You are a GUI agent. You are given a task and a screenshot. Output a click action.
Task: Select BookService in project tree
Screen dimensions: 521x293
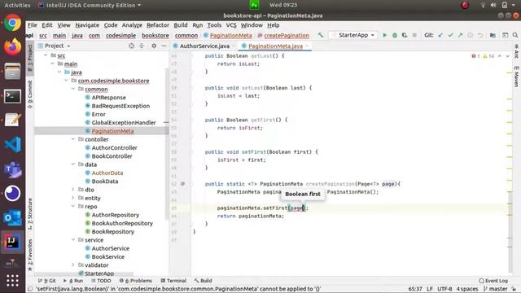click(107, 257)
